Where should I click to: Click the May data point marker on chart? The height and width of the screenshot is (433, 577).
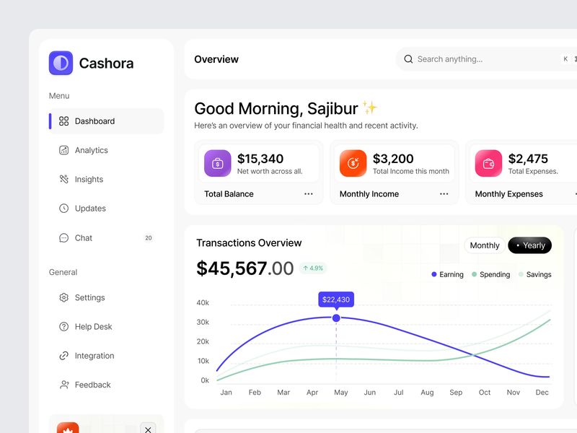[x=336, y=318]
